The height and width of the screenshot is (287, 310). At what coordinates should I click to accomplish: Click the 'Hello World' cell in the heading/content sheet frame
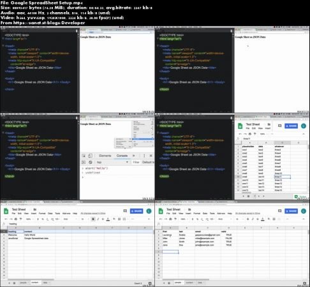pyautogui.click(x=40, y=235)
